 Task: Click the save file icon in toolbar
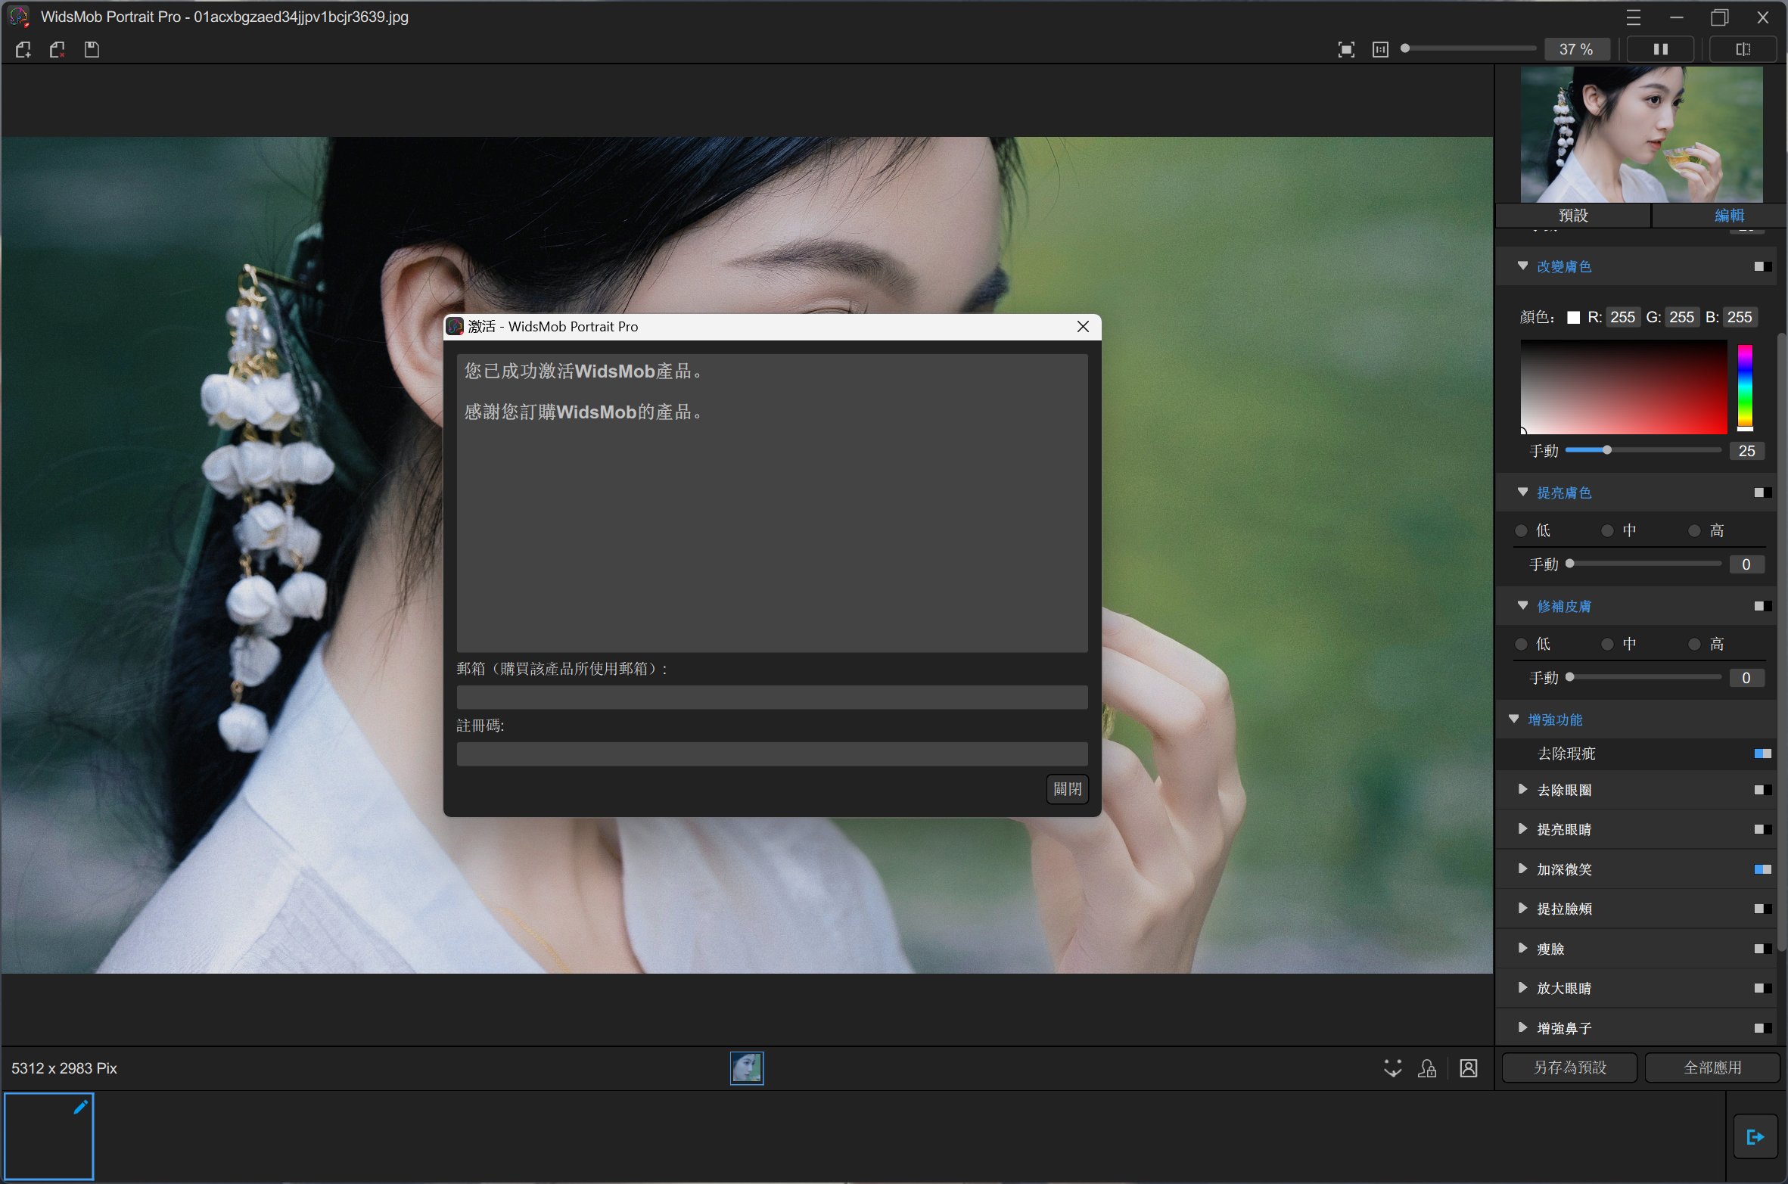tap(92, 50)
